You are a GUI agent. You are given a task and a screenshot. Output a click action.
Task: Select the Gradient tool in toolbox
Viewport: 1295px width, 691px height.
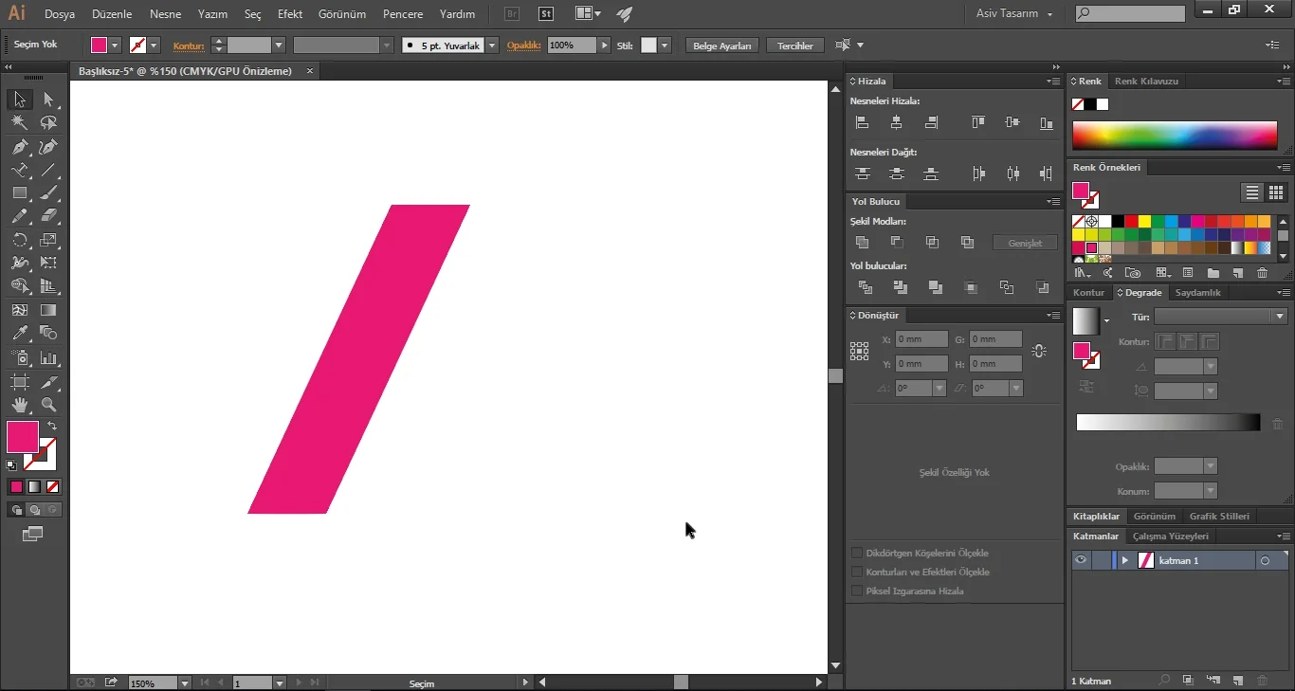pyautogui.click(x=48, y=310)
